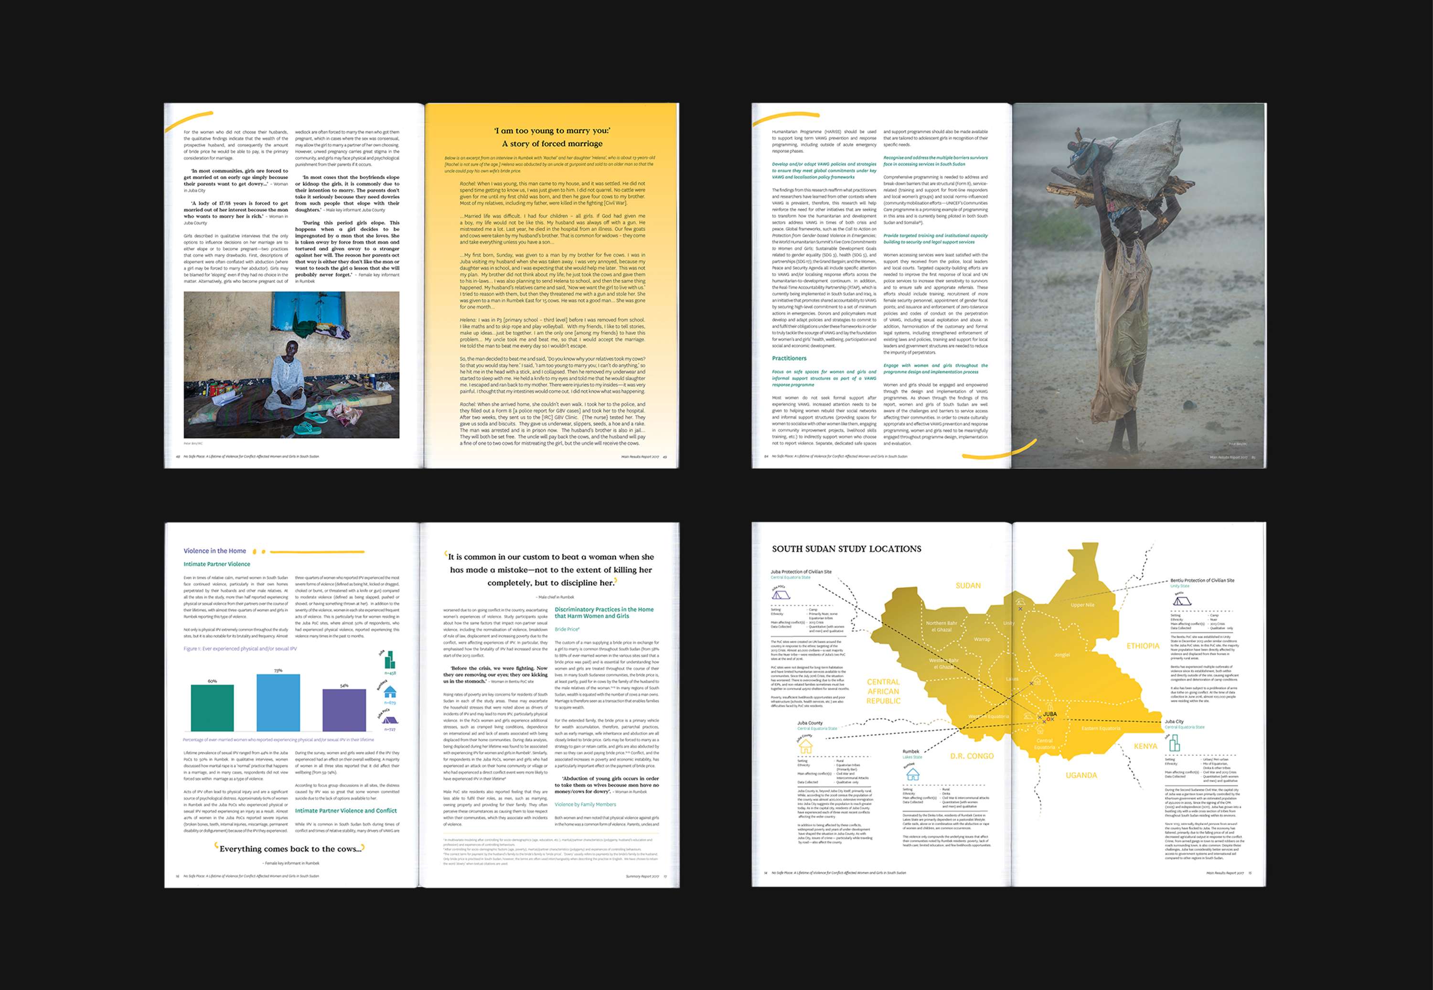
Task: Click the 'Bride Price' subheading
Action: (x=567, y=629)
